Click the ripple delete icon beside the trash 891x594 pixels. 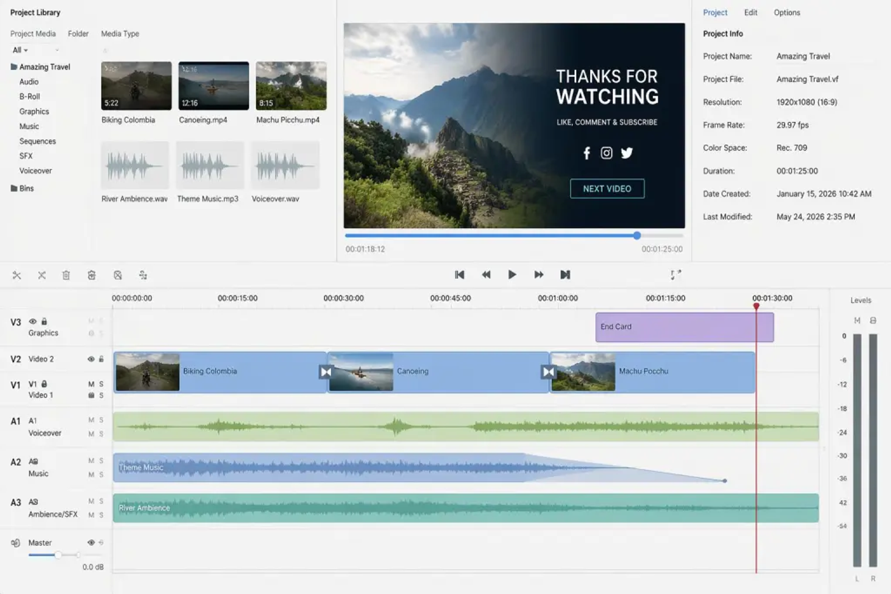coord(92,275)
